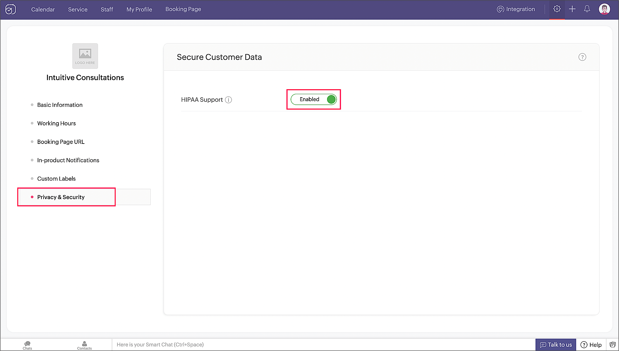Click the help question icon in the panel header
Image resolution: width=619 pixels, height=351 pixels.
click(x=582, y=57)
